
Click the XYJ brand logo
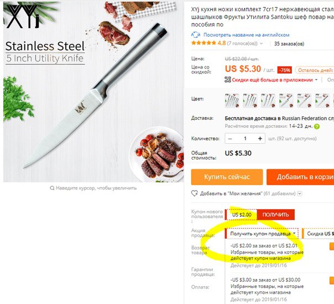point(22,16)
